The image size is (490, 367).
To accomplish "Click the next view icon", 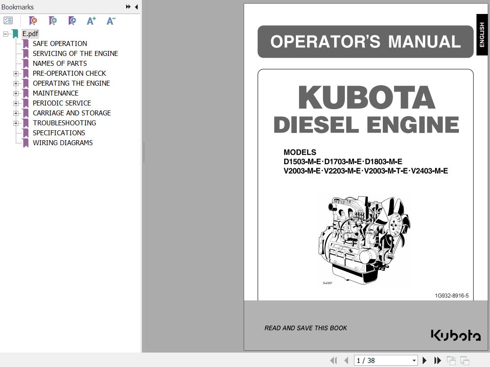I will 465,360.
